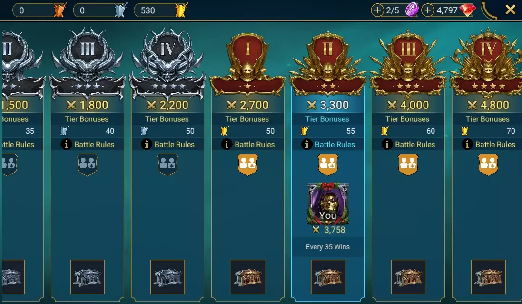This screenshot has width=522, height=304.
Task: Open chest reward in Gold IV column
Action: coord(488,277)
